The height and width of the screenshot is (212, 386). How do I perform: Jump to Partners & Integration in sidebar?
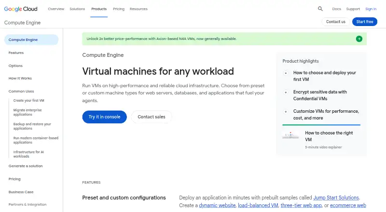click(x=28, y=204)
